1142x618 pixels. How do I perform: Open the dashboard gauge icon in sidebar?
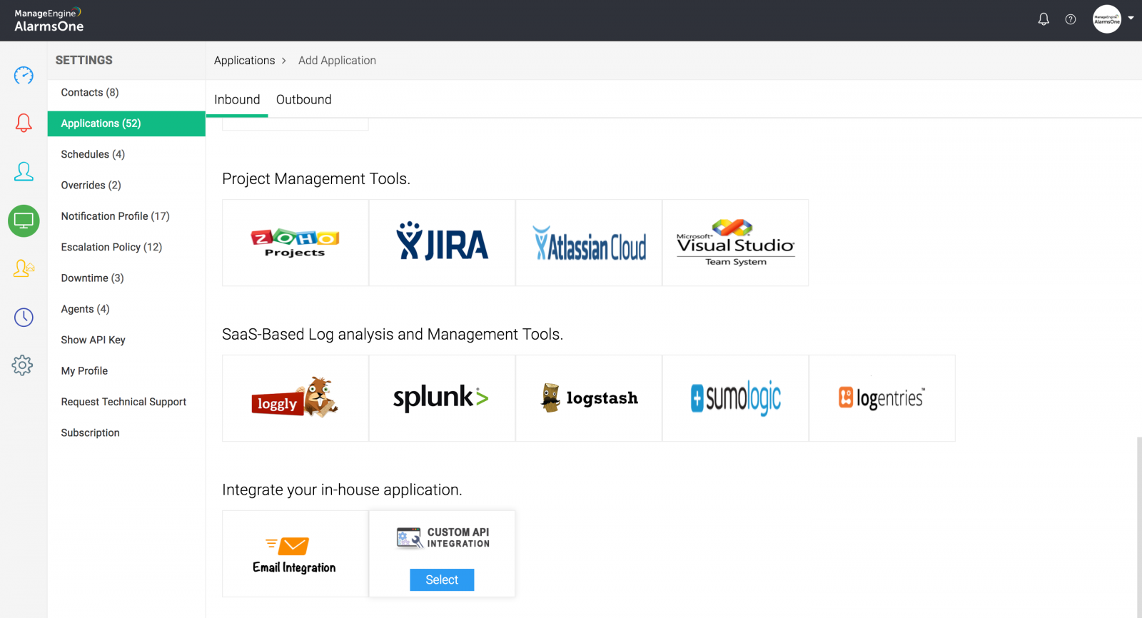click(24, 75)
